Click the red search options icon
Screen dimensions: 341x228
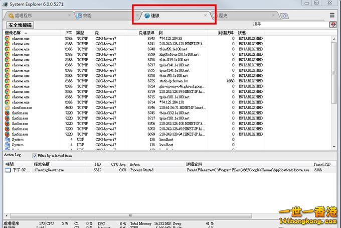pyautogui.click(x=333, y=24)
